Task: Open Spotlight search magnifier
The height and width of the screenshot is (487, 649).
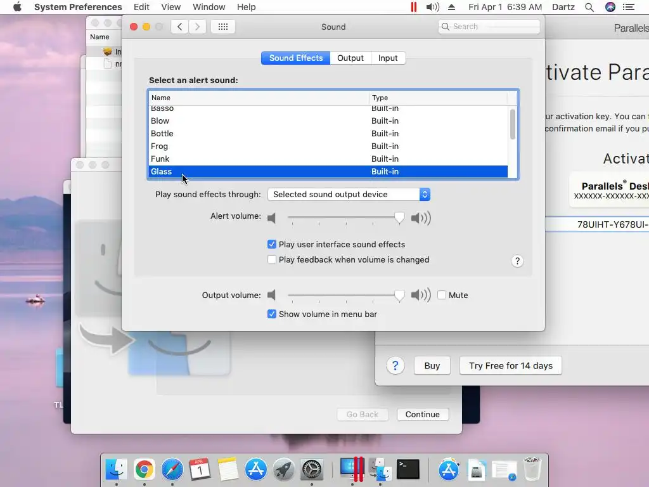Action: click(589, 7)
